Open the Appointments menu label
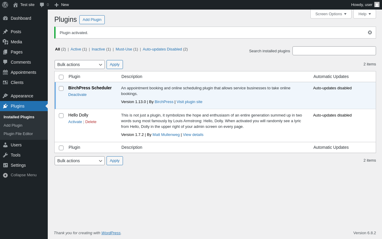 24,72
